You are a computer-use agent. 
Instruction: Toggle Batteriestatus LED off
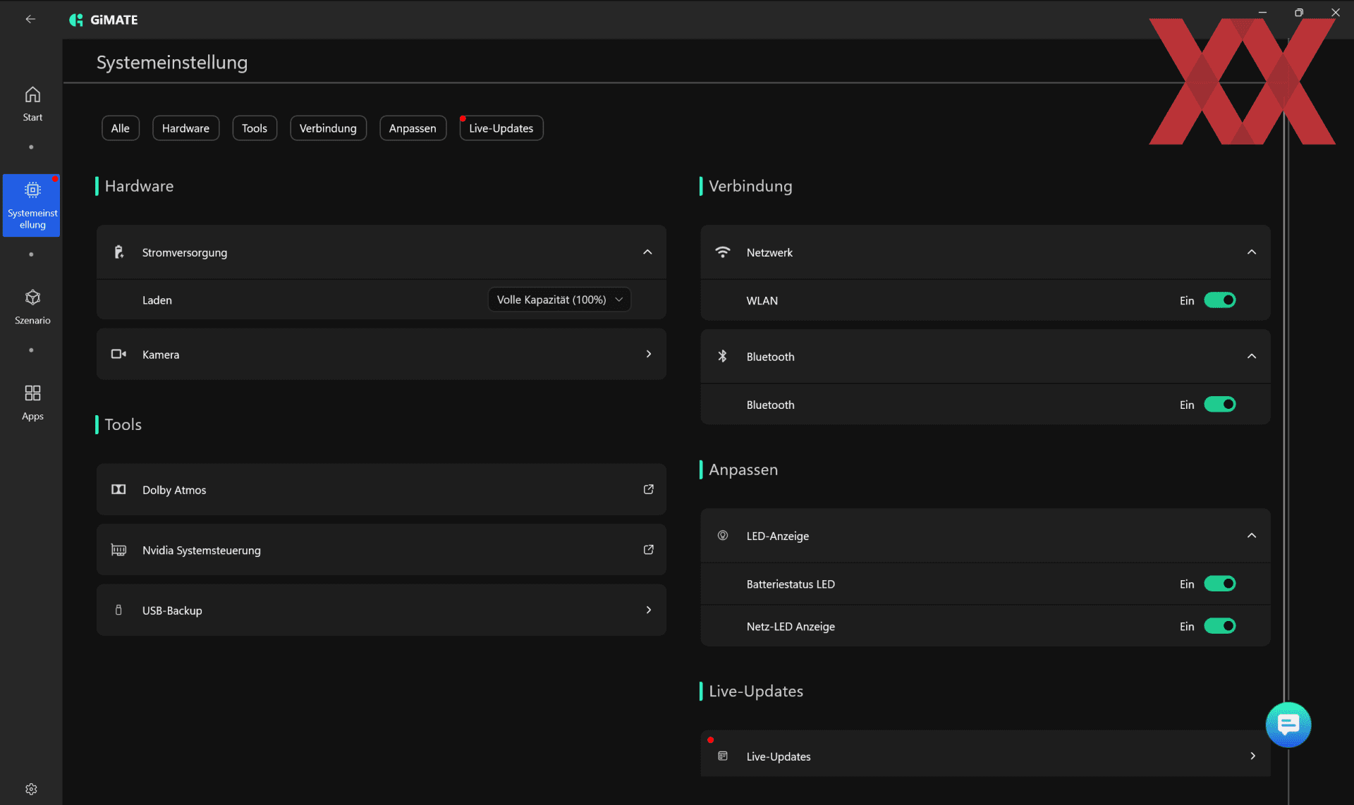coord(1219,584)
